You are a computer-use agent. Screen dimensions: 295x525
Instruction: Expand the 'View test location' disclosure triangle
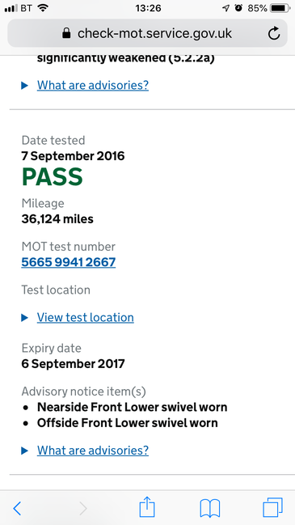point(24,318)
